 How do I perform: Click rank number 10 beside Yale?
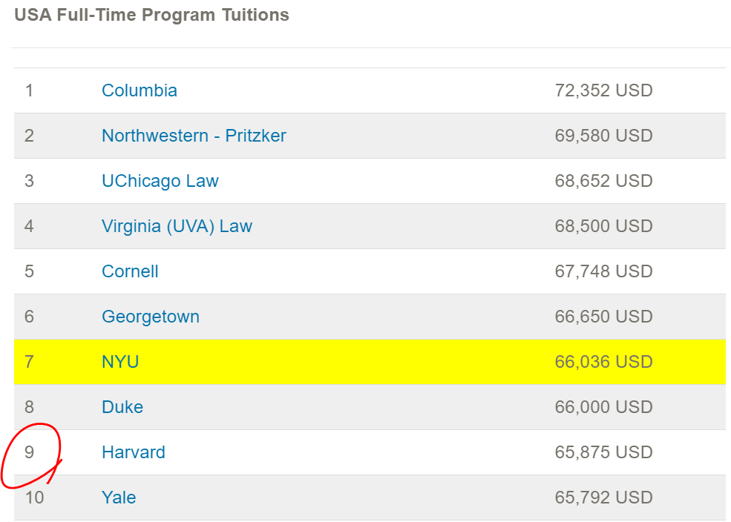click(34, 498)
